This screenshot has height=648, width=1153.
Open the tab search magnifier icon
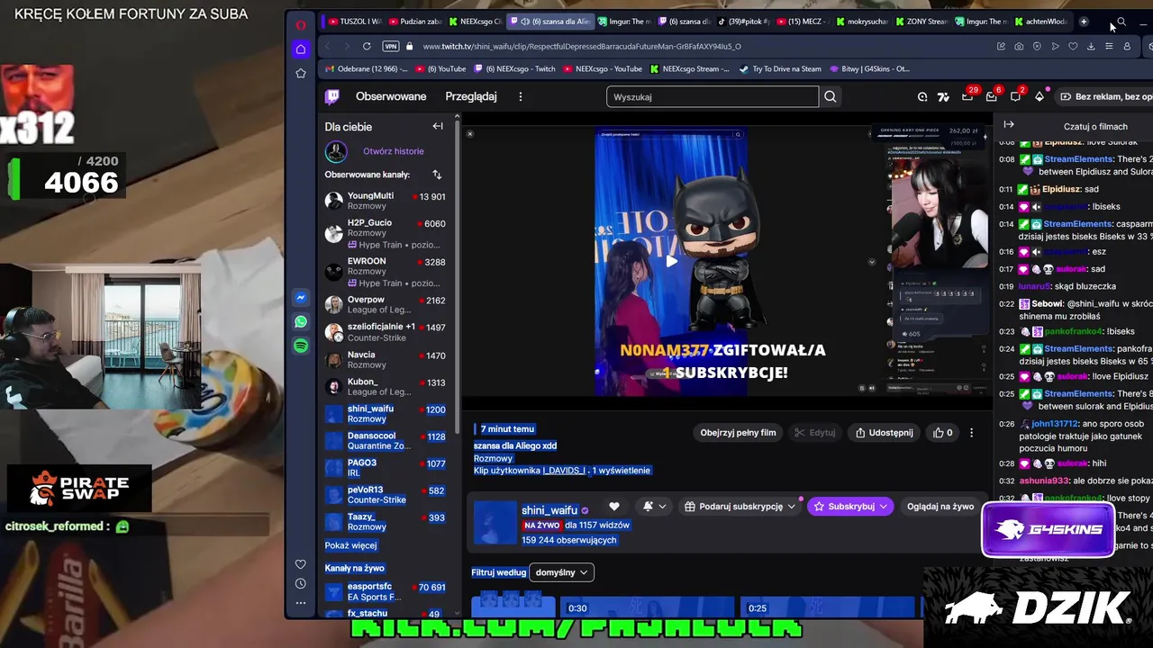pyautogui.click(x=1121, y=22)
